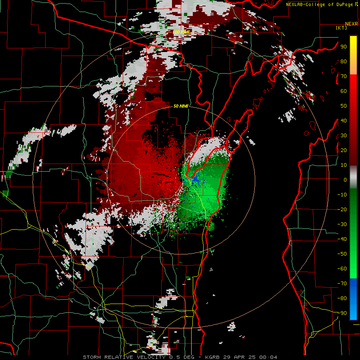Click the 40 value on the velocity scale
Screen dimensions: 360x360
tap(344, 120)
